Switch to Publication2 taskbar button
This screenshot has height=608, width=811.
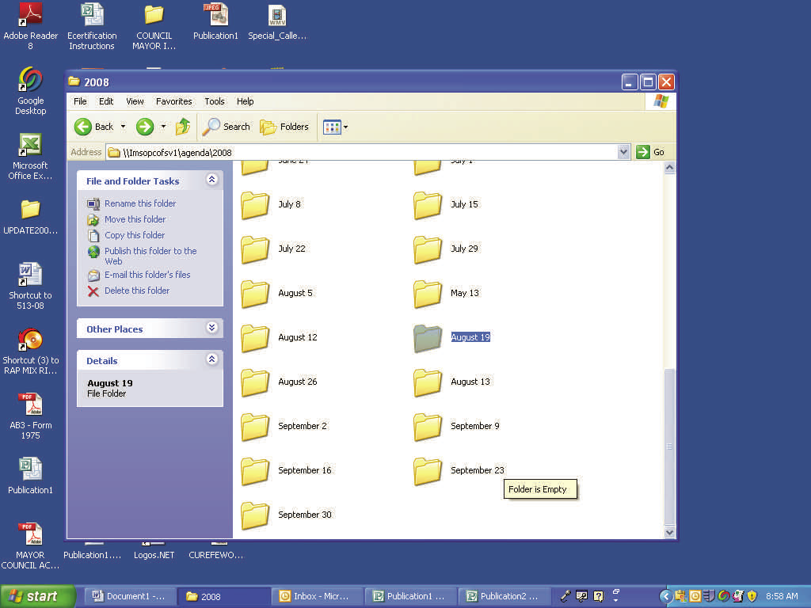click(x=503, y=597)
